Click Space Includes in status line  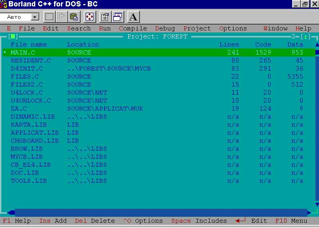tap(199, 221)
